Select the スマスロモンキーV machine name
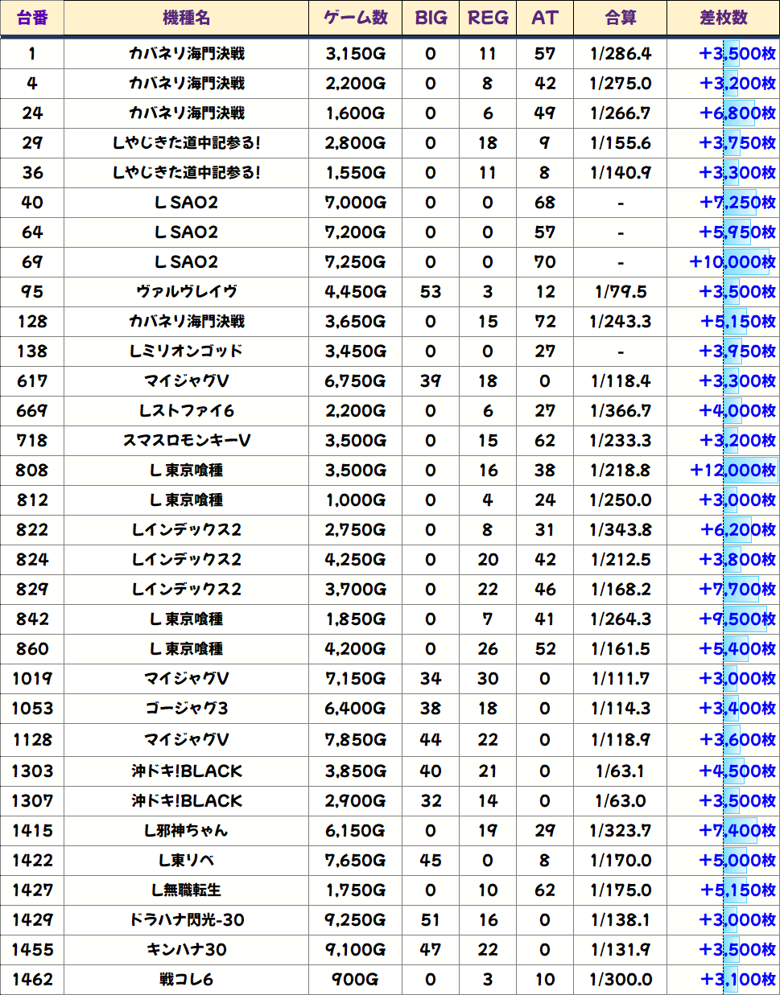 [x=186, y=441]
